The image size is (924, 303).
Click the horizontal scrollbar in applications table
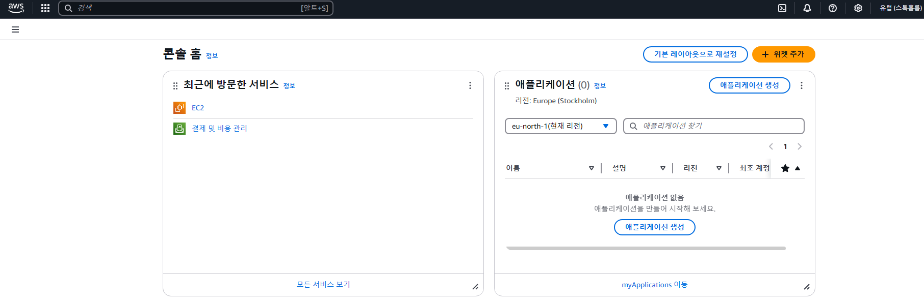click(646, 249)
